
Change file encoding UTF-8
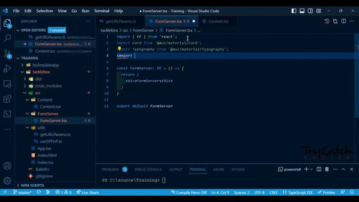(259, 192)
